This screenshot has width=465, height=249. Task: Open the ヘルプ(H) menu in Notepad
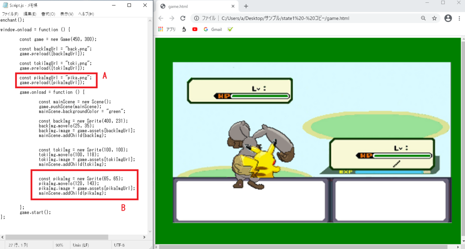point(86,14)
